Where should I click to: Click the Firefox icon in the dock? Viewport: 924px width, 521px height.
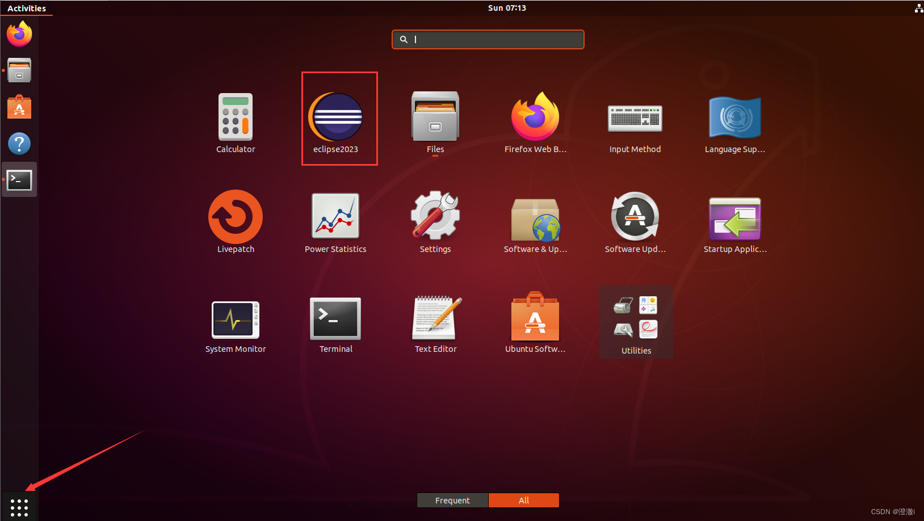(x=19, y=34)
